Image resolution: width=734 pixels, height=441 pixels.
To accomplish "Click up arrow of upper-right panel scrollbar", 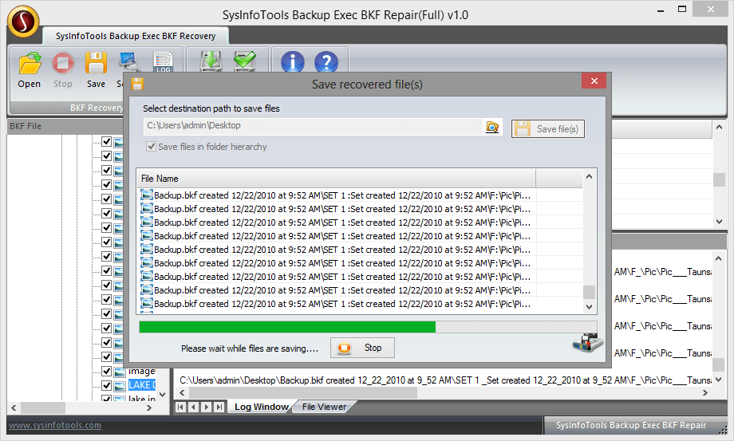I will click(x=719, y=127).
